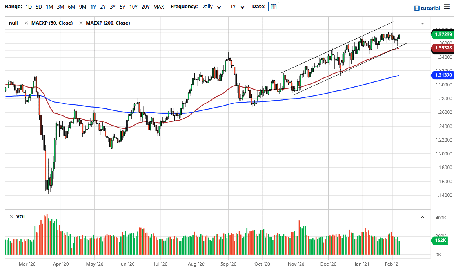Click the blue 1.31370 price tag
Image resolution: width=454 pixels, height=268 pixels.
(442, 75)
